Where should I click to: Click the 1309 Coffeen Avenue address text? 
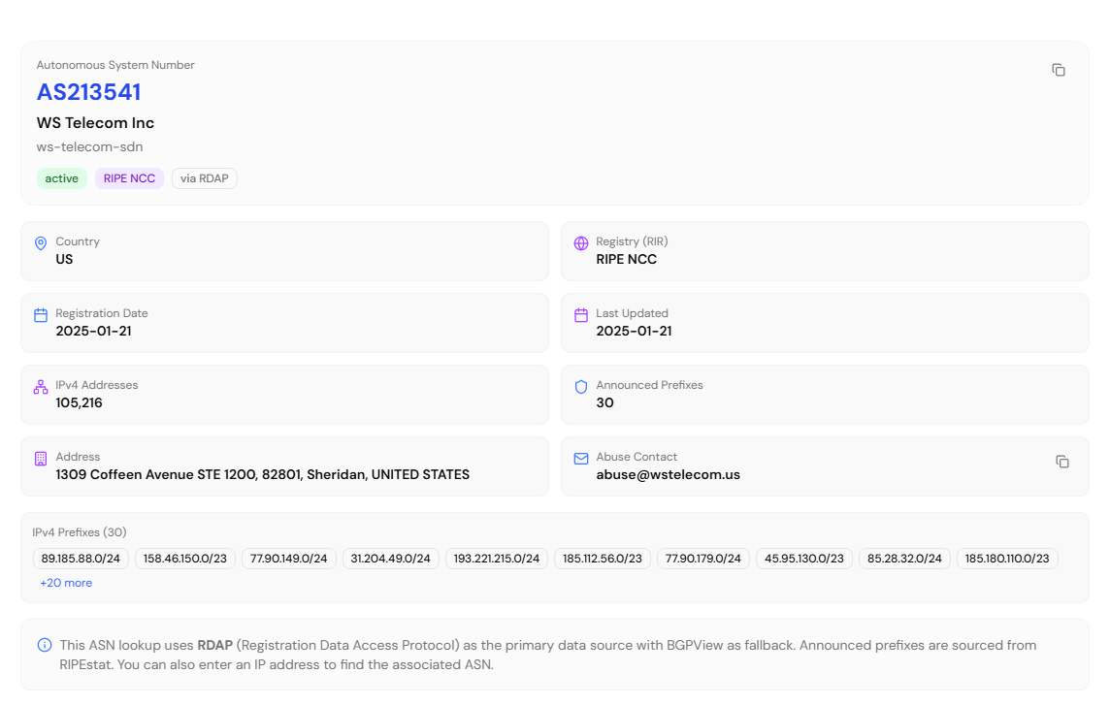pos(263,474)
